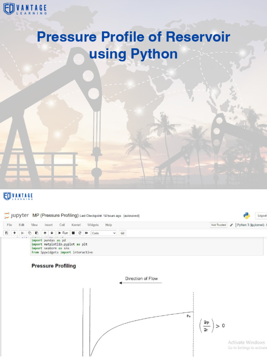
Task: Click the import matplotlib.pyplot as plt line
Action: point(59,244)
